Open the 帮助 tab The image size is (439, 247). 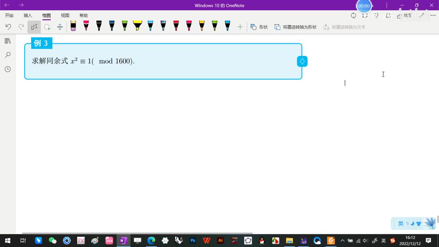click(x=83, y=15)
